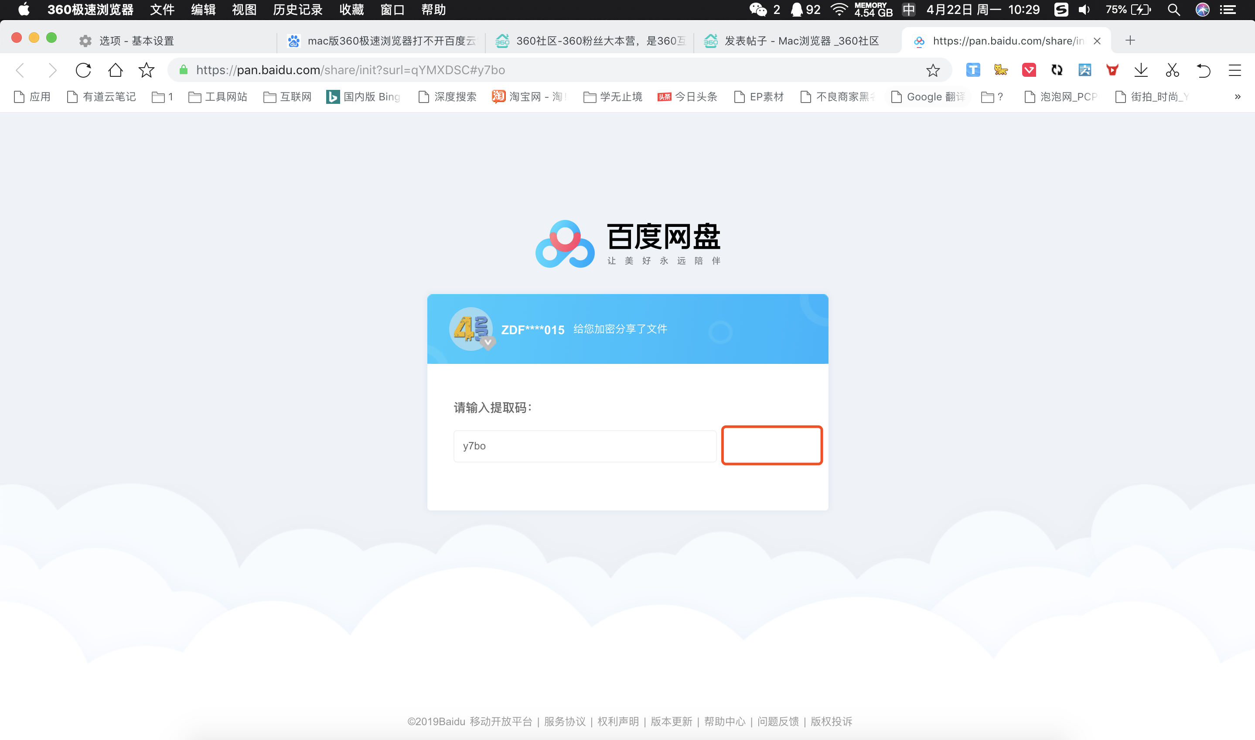Open the red bull-head extension icon
The width and height of the screenshot is (1255, 740).
pos(1112,70)
